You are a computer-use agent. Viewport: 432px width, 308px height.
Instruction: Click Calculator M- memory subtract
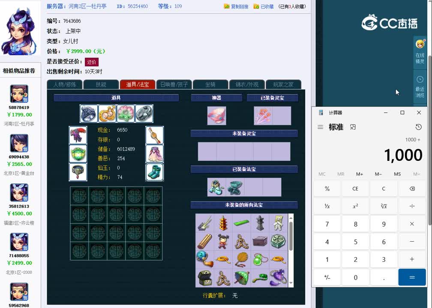(x=378, y=174)
